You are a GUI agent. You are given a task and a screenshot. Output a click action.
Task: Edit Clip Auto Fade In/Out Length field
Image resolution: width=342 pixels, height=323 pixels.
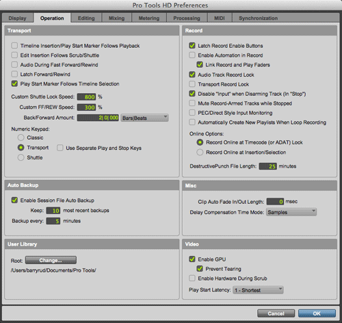pos(275,201)
